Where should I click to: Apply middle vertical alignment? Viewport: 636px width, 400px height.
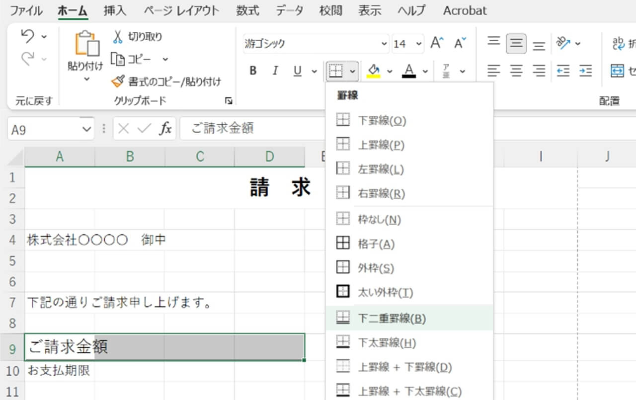516,44
